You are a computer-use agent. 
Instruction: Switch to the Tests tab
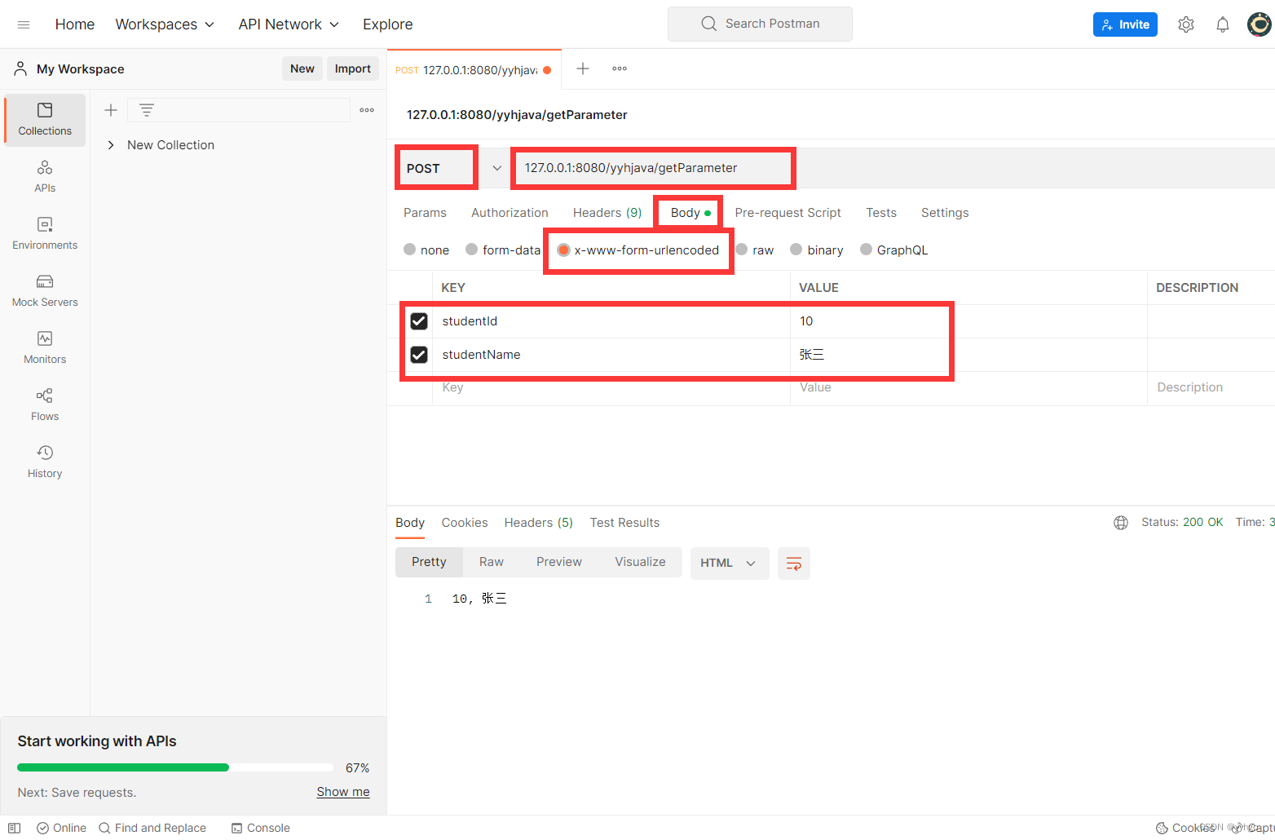pyautogui.click(x=881, y=213)
